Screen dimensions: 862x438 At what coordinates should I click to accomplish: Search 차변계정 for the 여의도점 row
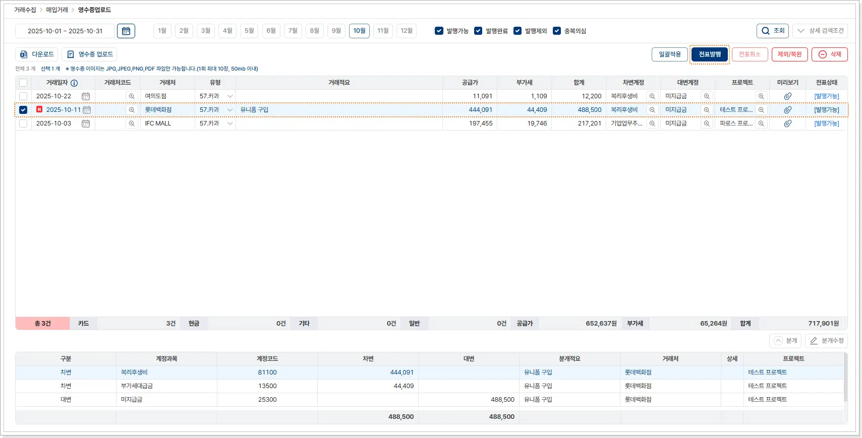pyautogui.click(x=652, y=96)
